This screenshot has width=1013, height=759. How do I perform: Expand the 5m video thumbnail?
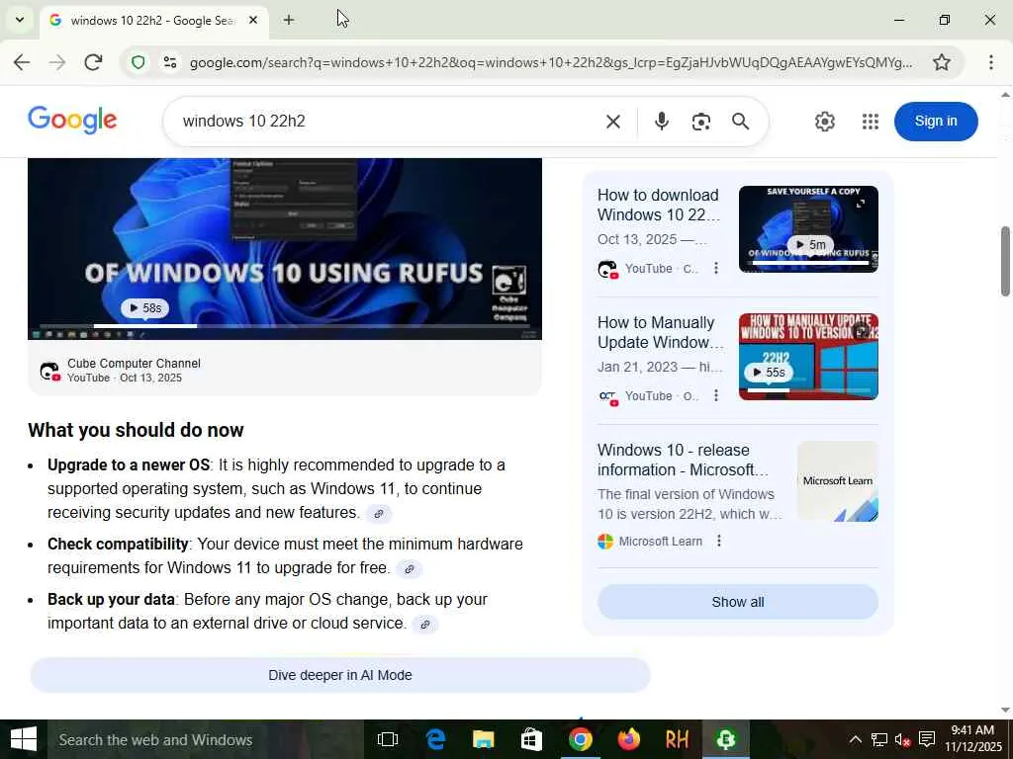[861, 204]
